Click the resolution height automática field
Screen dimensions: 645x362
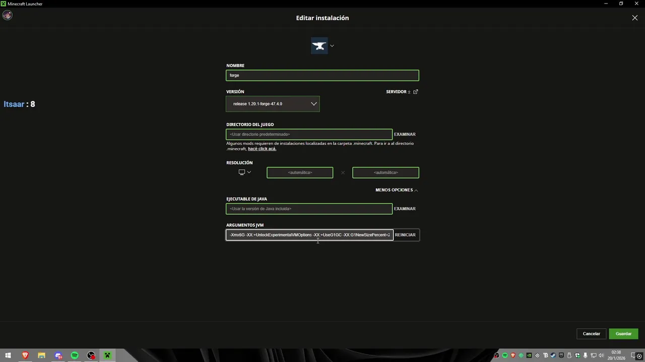385,172
